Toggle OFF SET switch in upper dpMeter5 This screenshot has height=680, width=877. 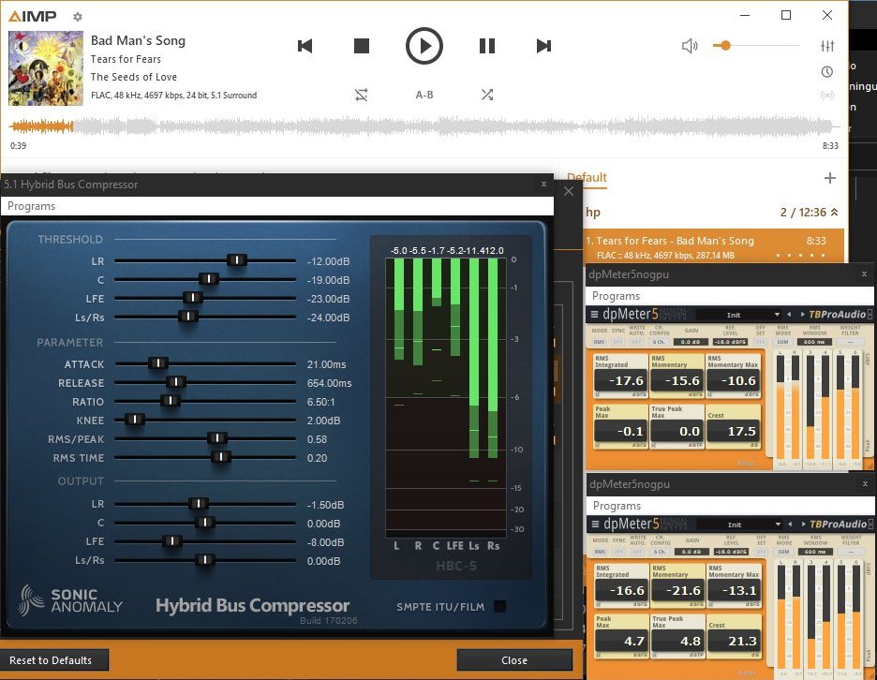pos(761,342)
